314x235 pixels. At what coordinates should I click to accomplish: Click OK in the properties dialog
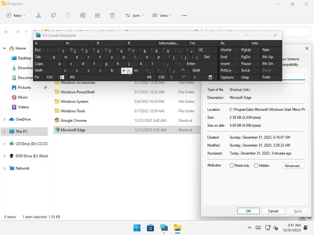coord(248,211)
